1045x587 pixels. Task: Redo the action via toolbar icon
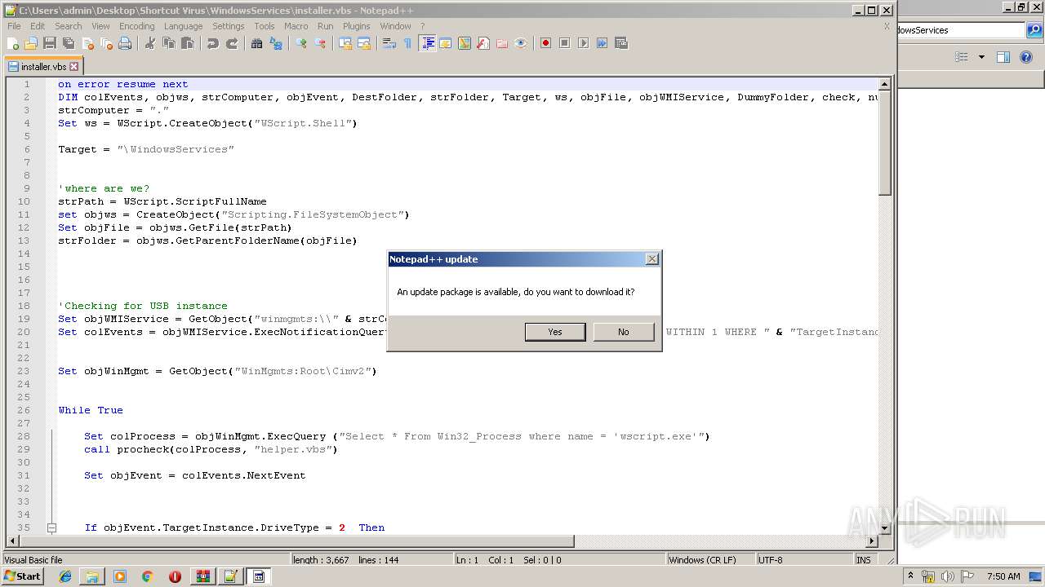coord(232,43)
